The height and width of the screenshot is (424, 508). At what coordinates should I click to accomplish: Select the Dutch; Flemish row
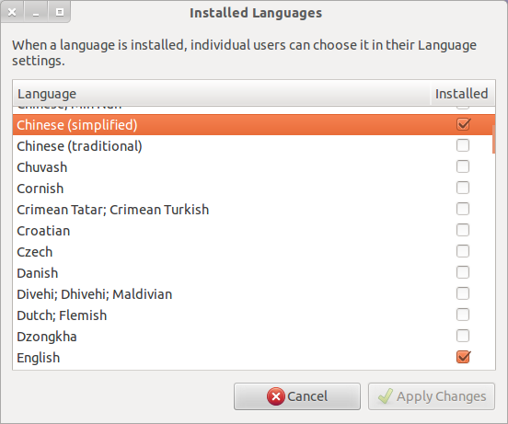[x=254, y=315]
